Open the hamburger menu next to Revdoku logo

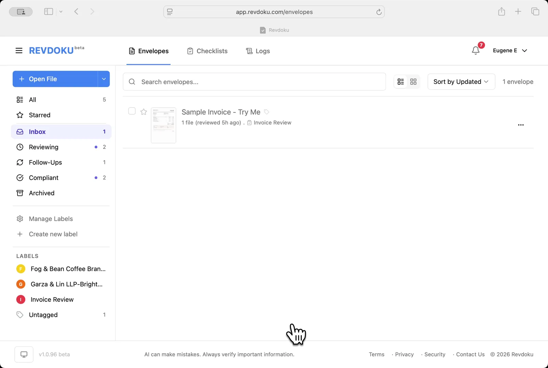19,50
